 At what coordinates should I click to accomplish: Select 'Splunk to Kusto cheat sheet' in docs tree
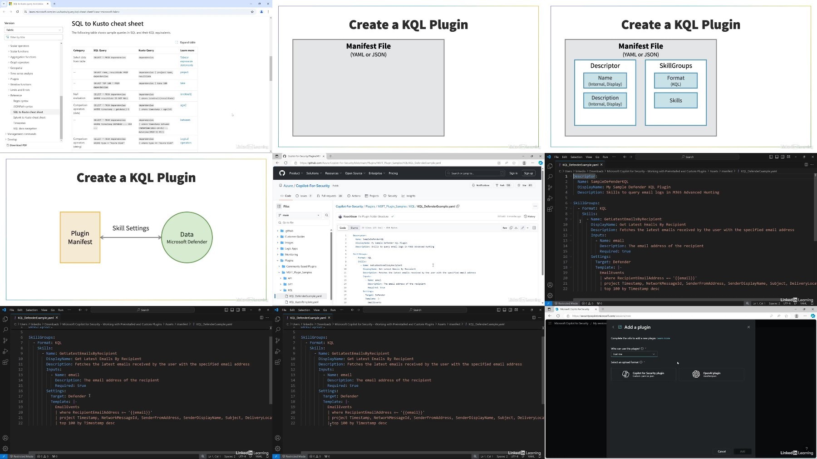[30, 118]
